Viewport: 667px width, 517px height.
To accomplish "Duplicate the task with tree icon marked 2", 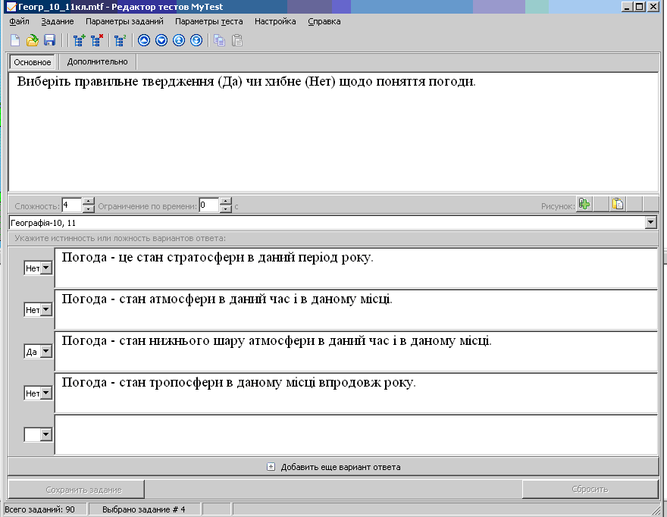I will [x=120, y=40].
